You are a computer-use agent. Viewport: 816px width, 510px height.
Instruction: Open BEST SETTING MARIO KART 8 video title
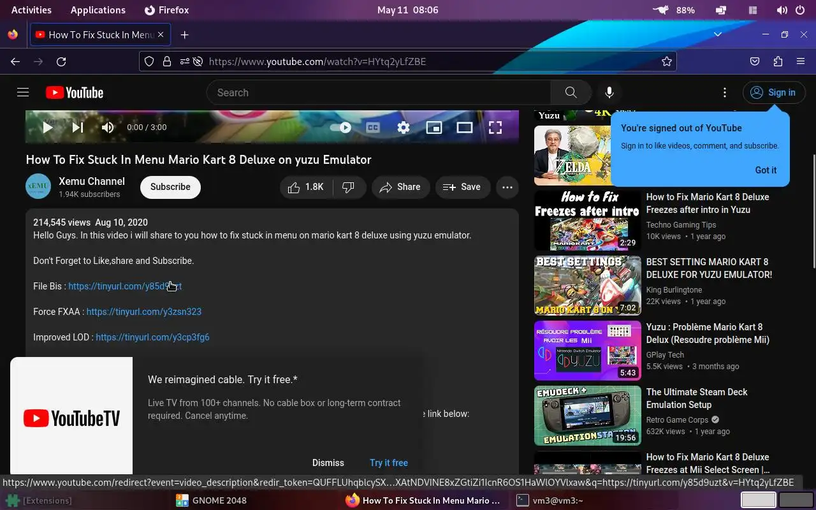pyautogui.click(x=709, y=268)
